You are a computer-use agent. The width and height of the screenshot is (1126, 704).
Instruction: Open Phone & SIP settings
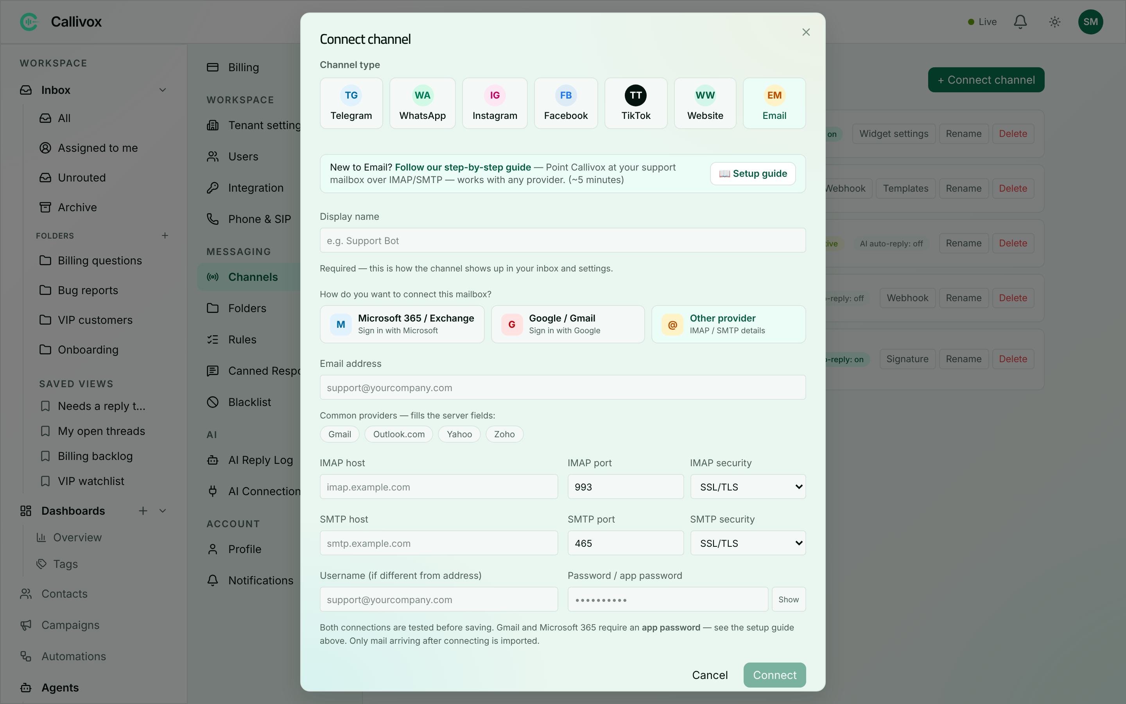(249, 219)
